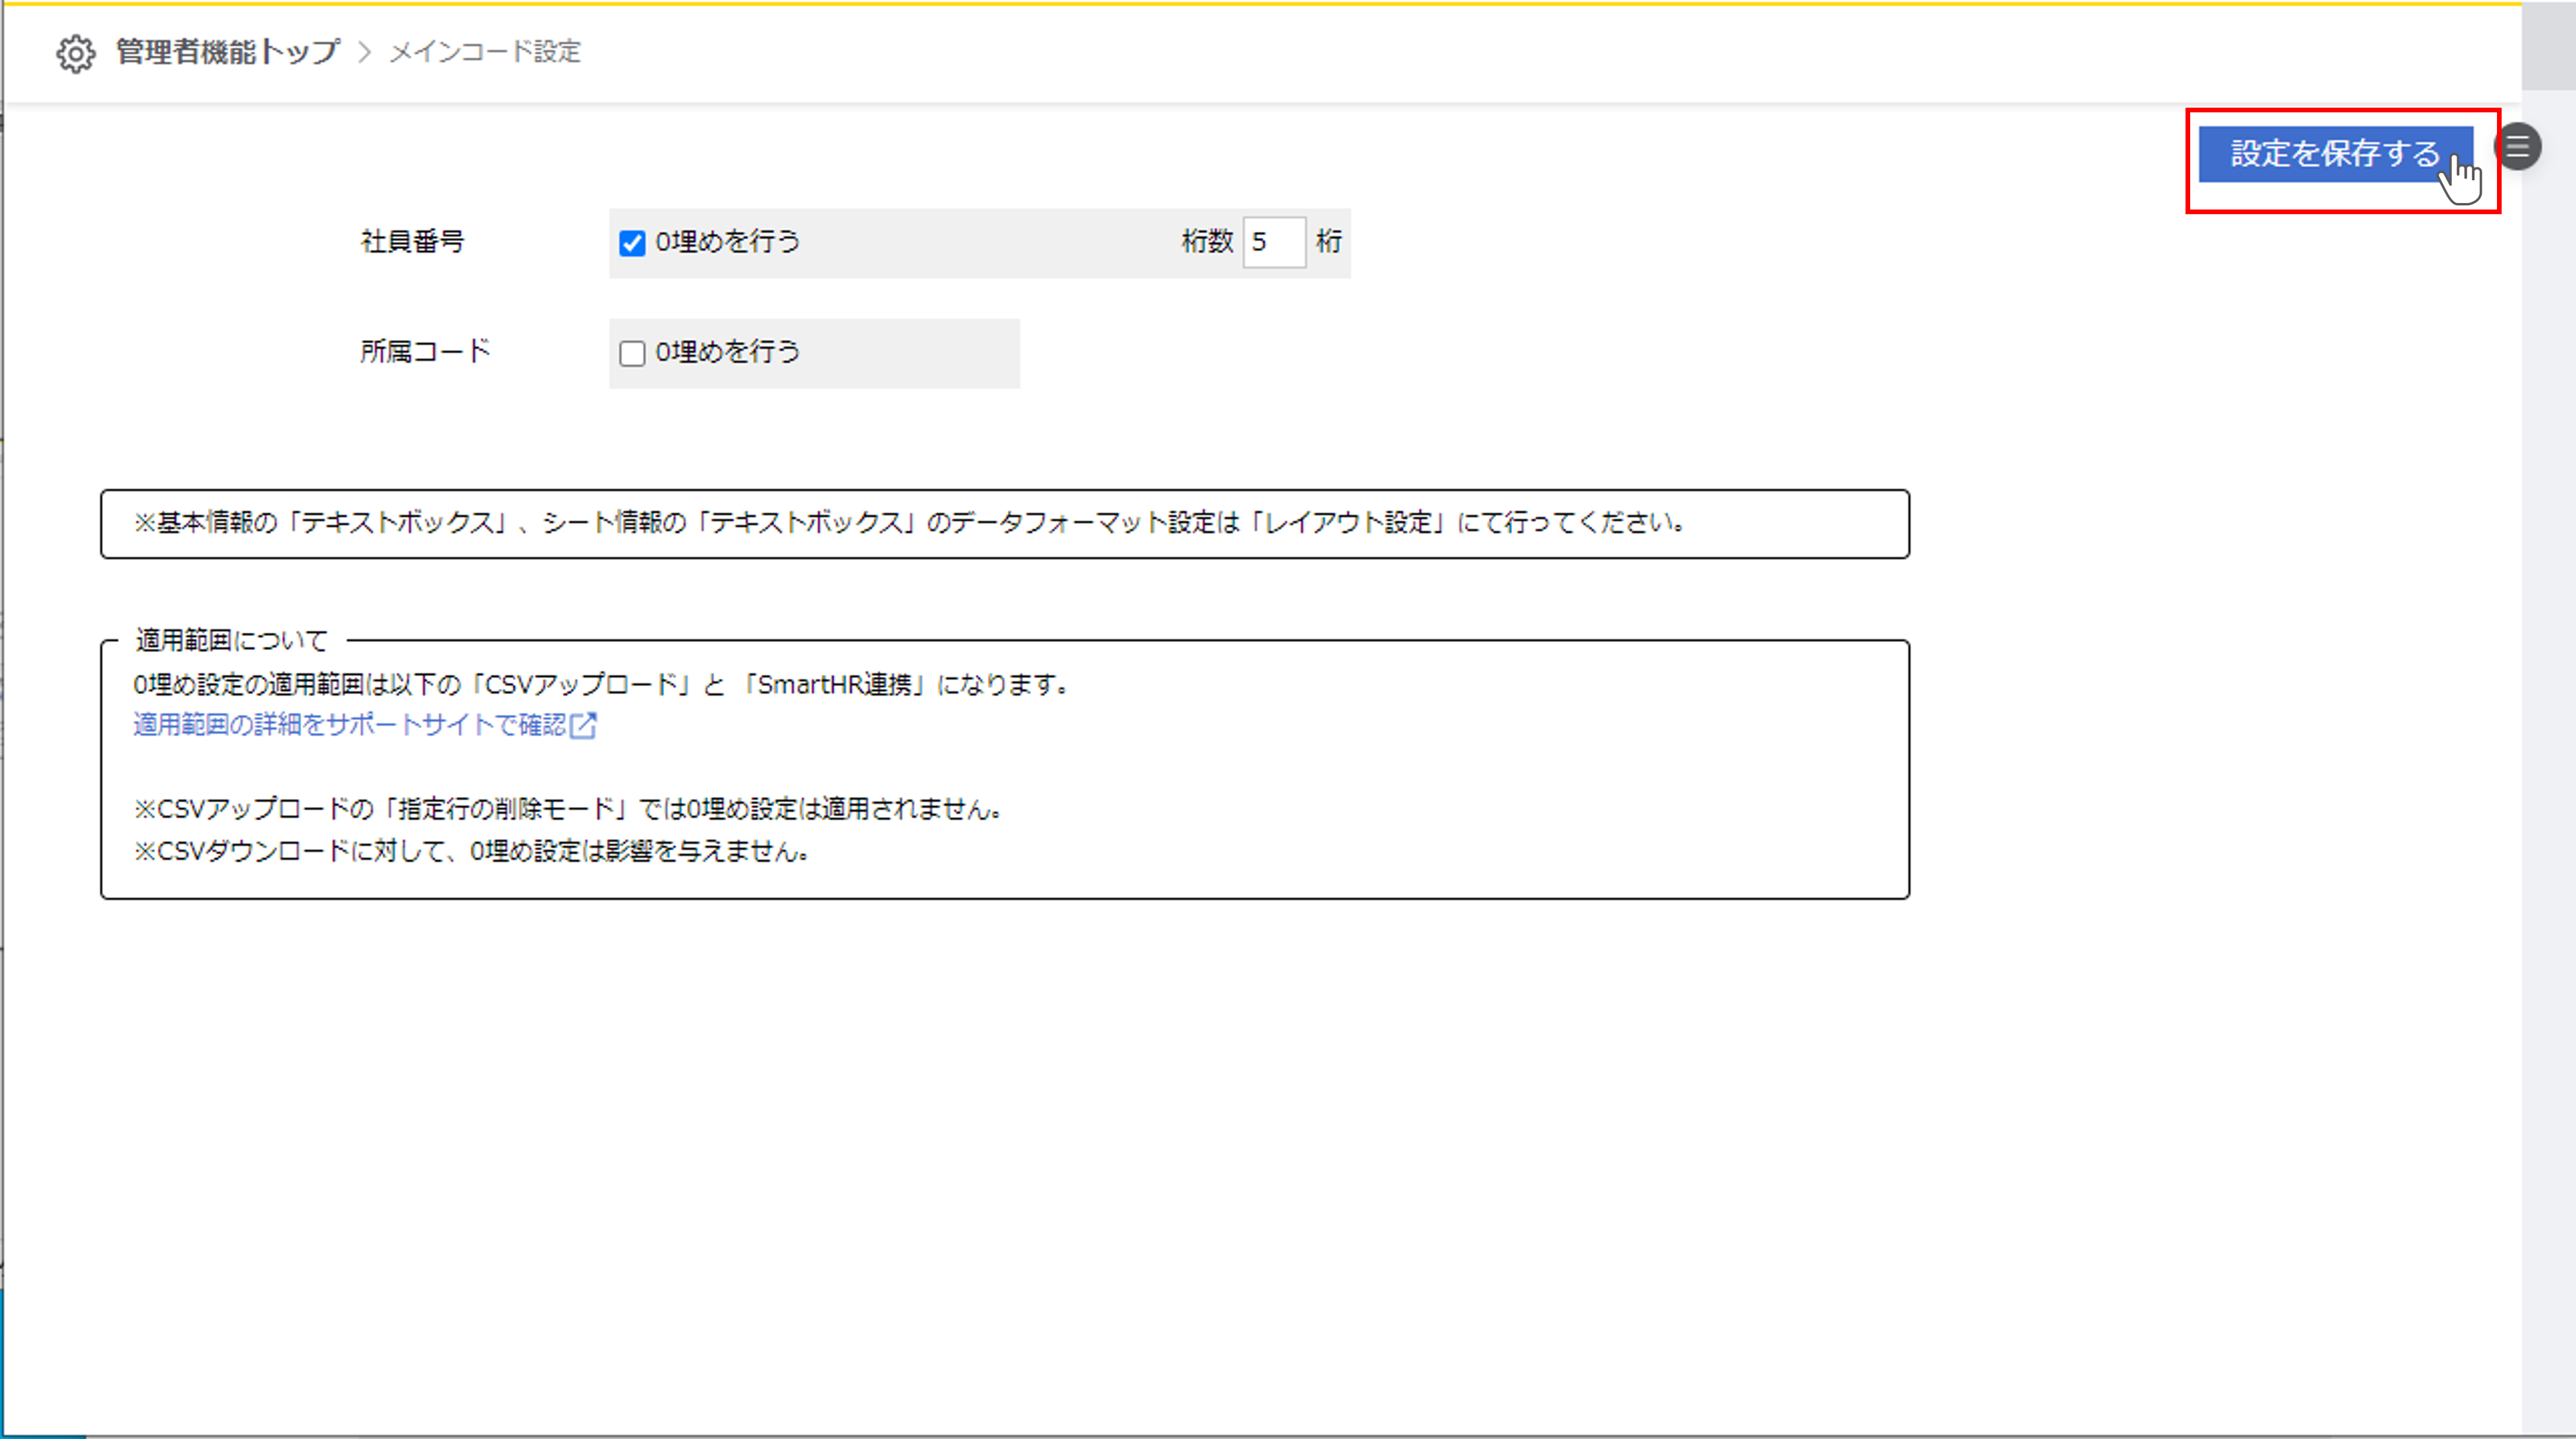Click the 社員番号 row label

coord(412,242)
